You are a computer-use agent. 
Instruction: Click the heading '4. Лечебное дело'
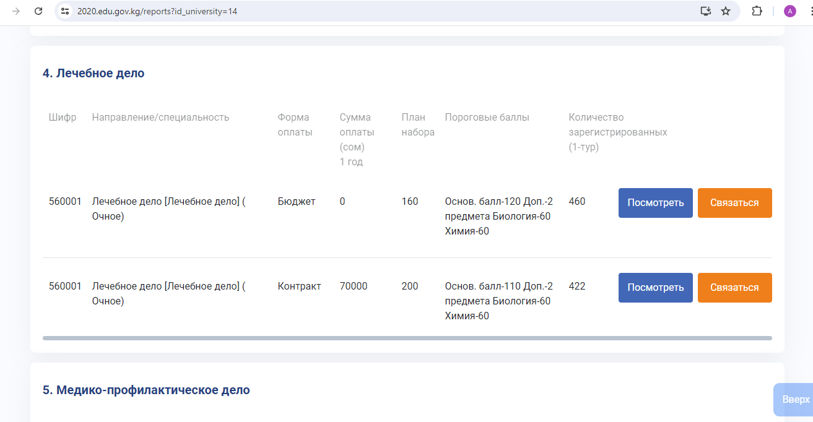point(93,73)
